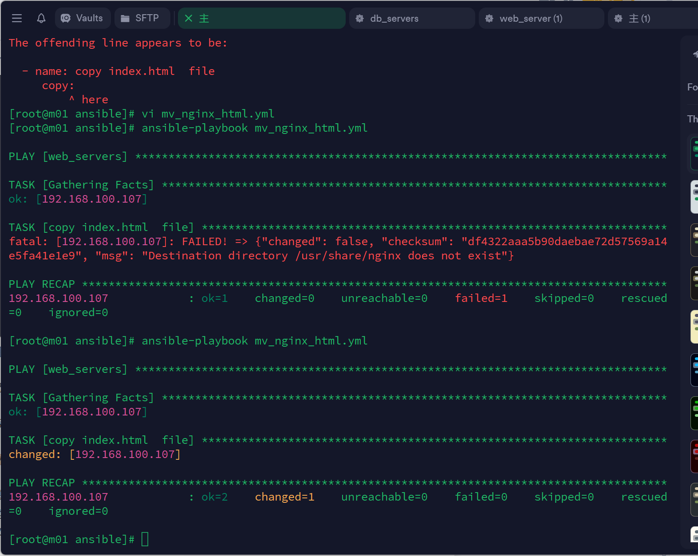Click 'The offending line appears to be:' text
Viewport: 698px width, 556px height.
(x=118, y=43)
